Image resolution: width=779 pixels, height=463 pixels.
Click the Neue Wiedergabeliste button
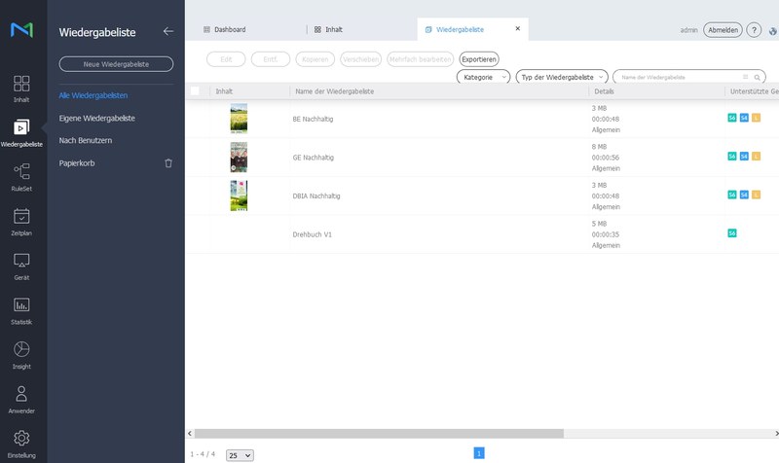(116, 64)
